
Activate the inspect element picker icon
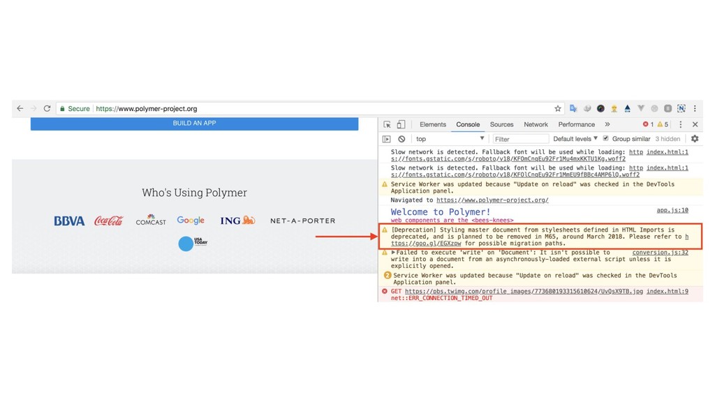click(387, 124)
